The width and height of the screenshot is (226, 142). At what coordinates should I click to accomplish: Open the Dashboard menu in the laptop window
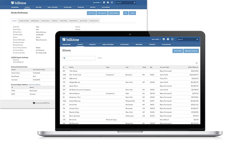tap(67, 44)
